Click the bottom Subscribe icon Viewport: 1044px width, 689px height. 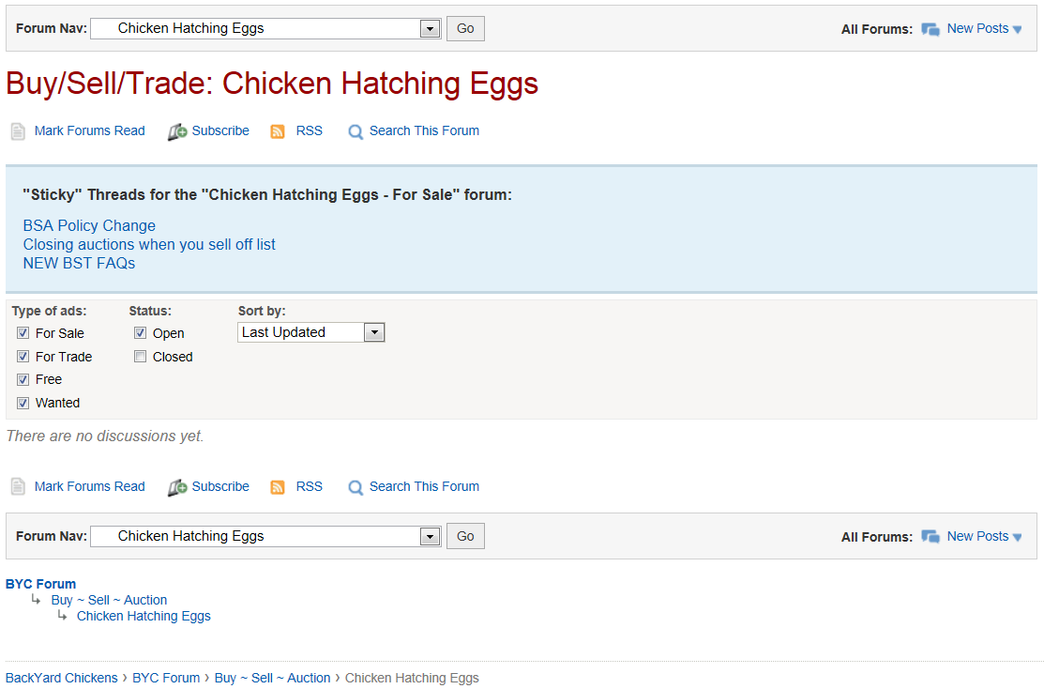pyautogui.click(x=177, y=488)
